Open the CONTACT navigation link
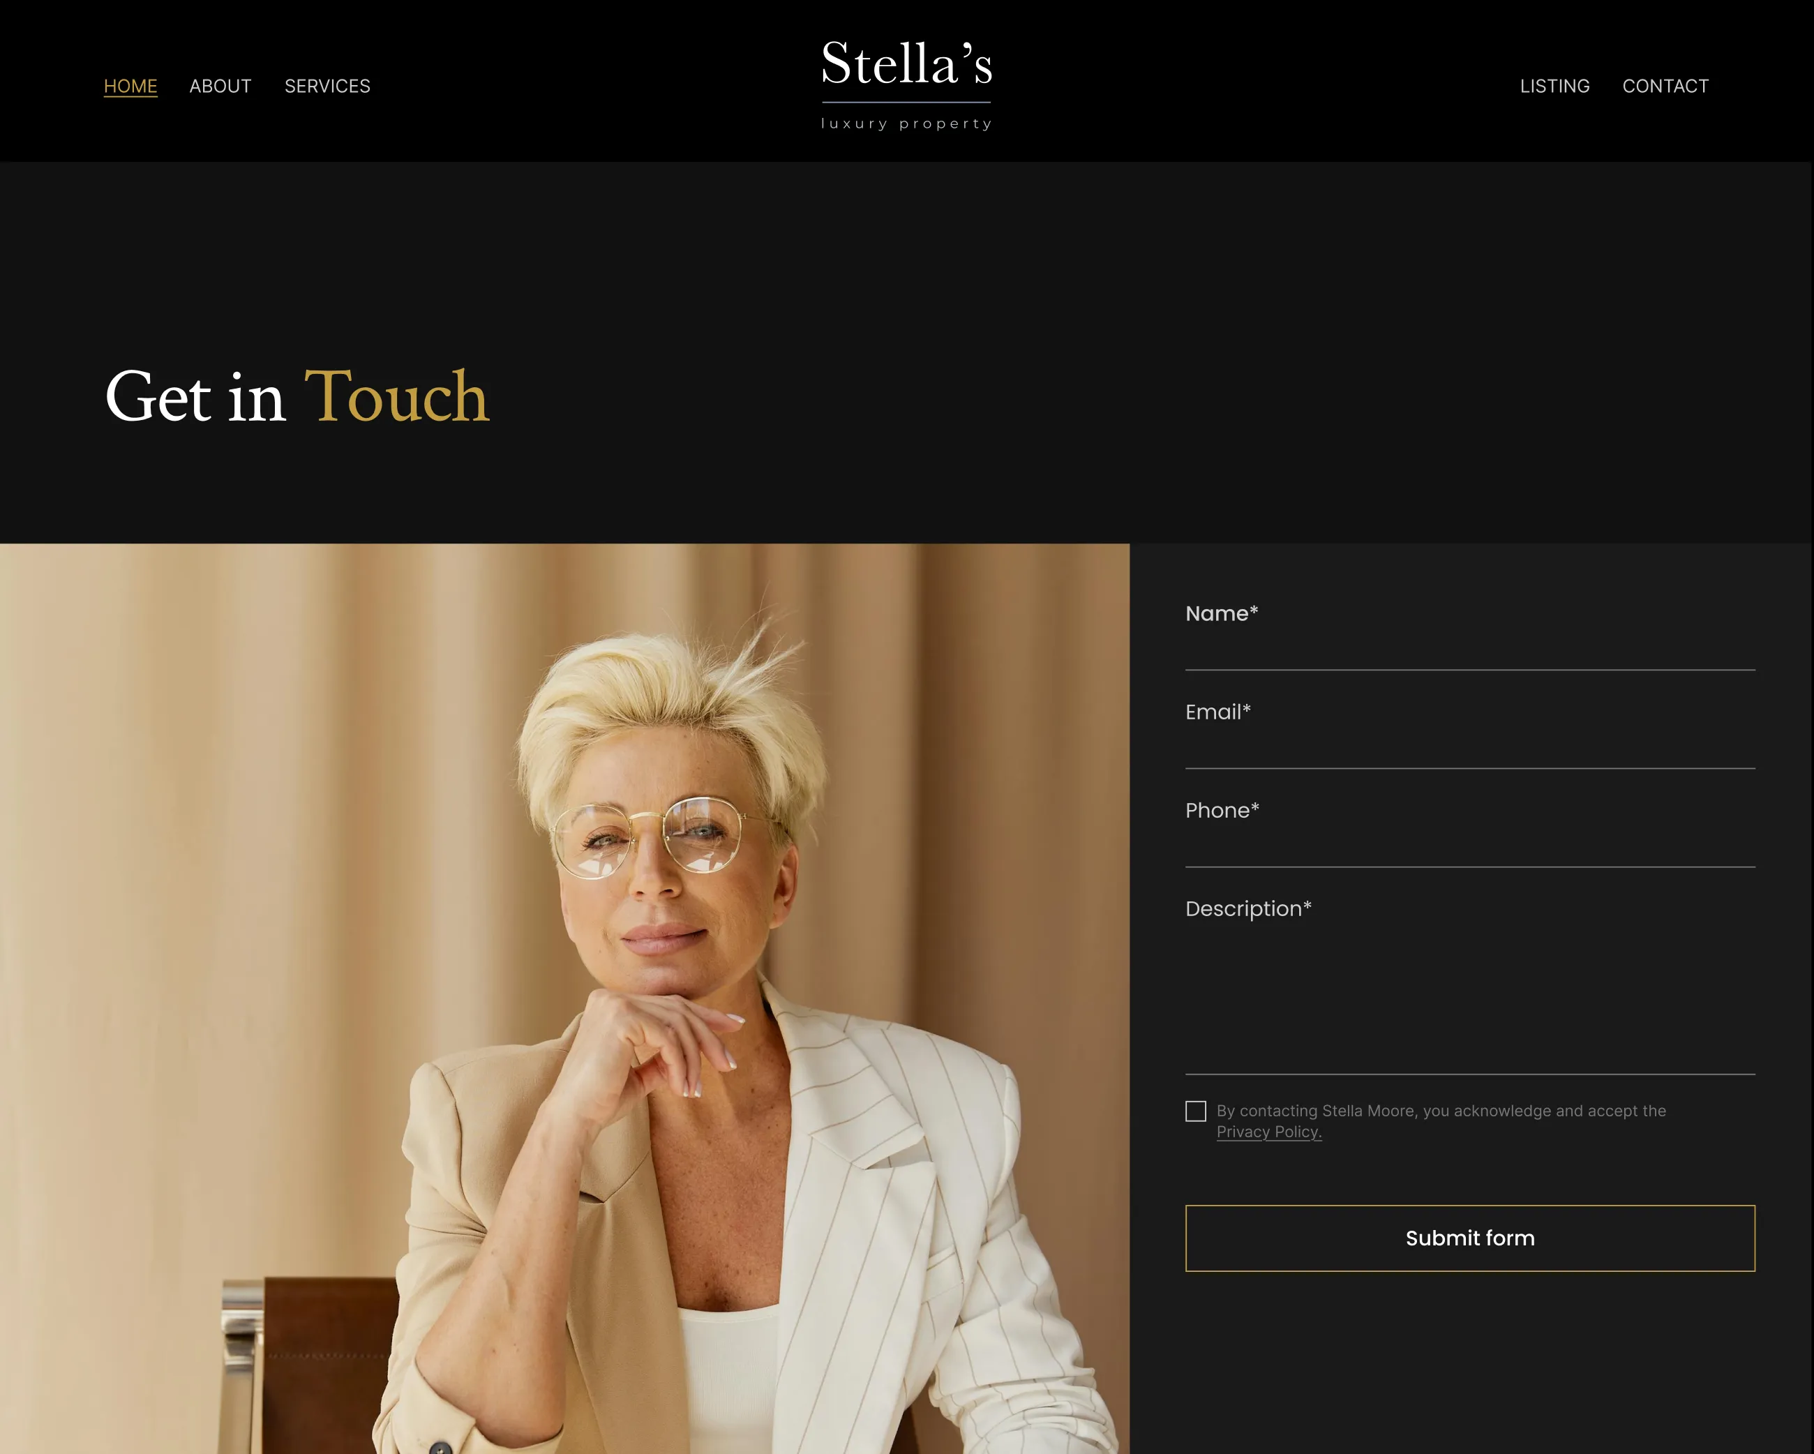The width and height of the screenshot is (1814, 1454). (1665, 86)
